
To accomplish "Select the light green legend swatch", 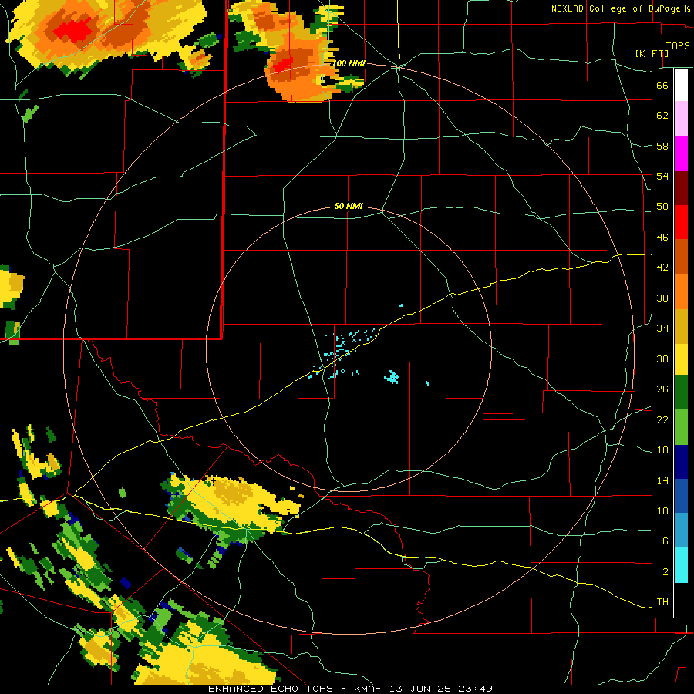I will tap(681, 427).
